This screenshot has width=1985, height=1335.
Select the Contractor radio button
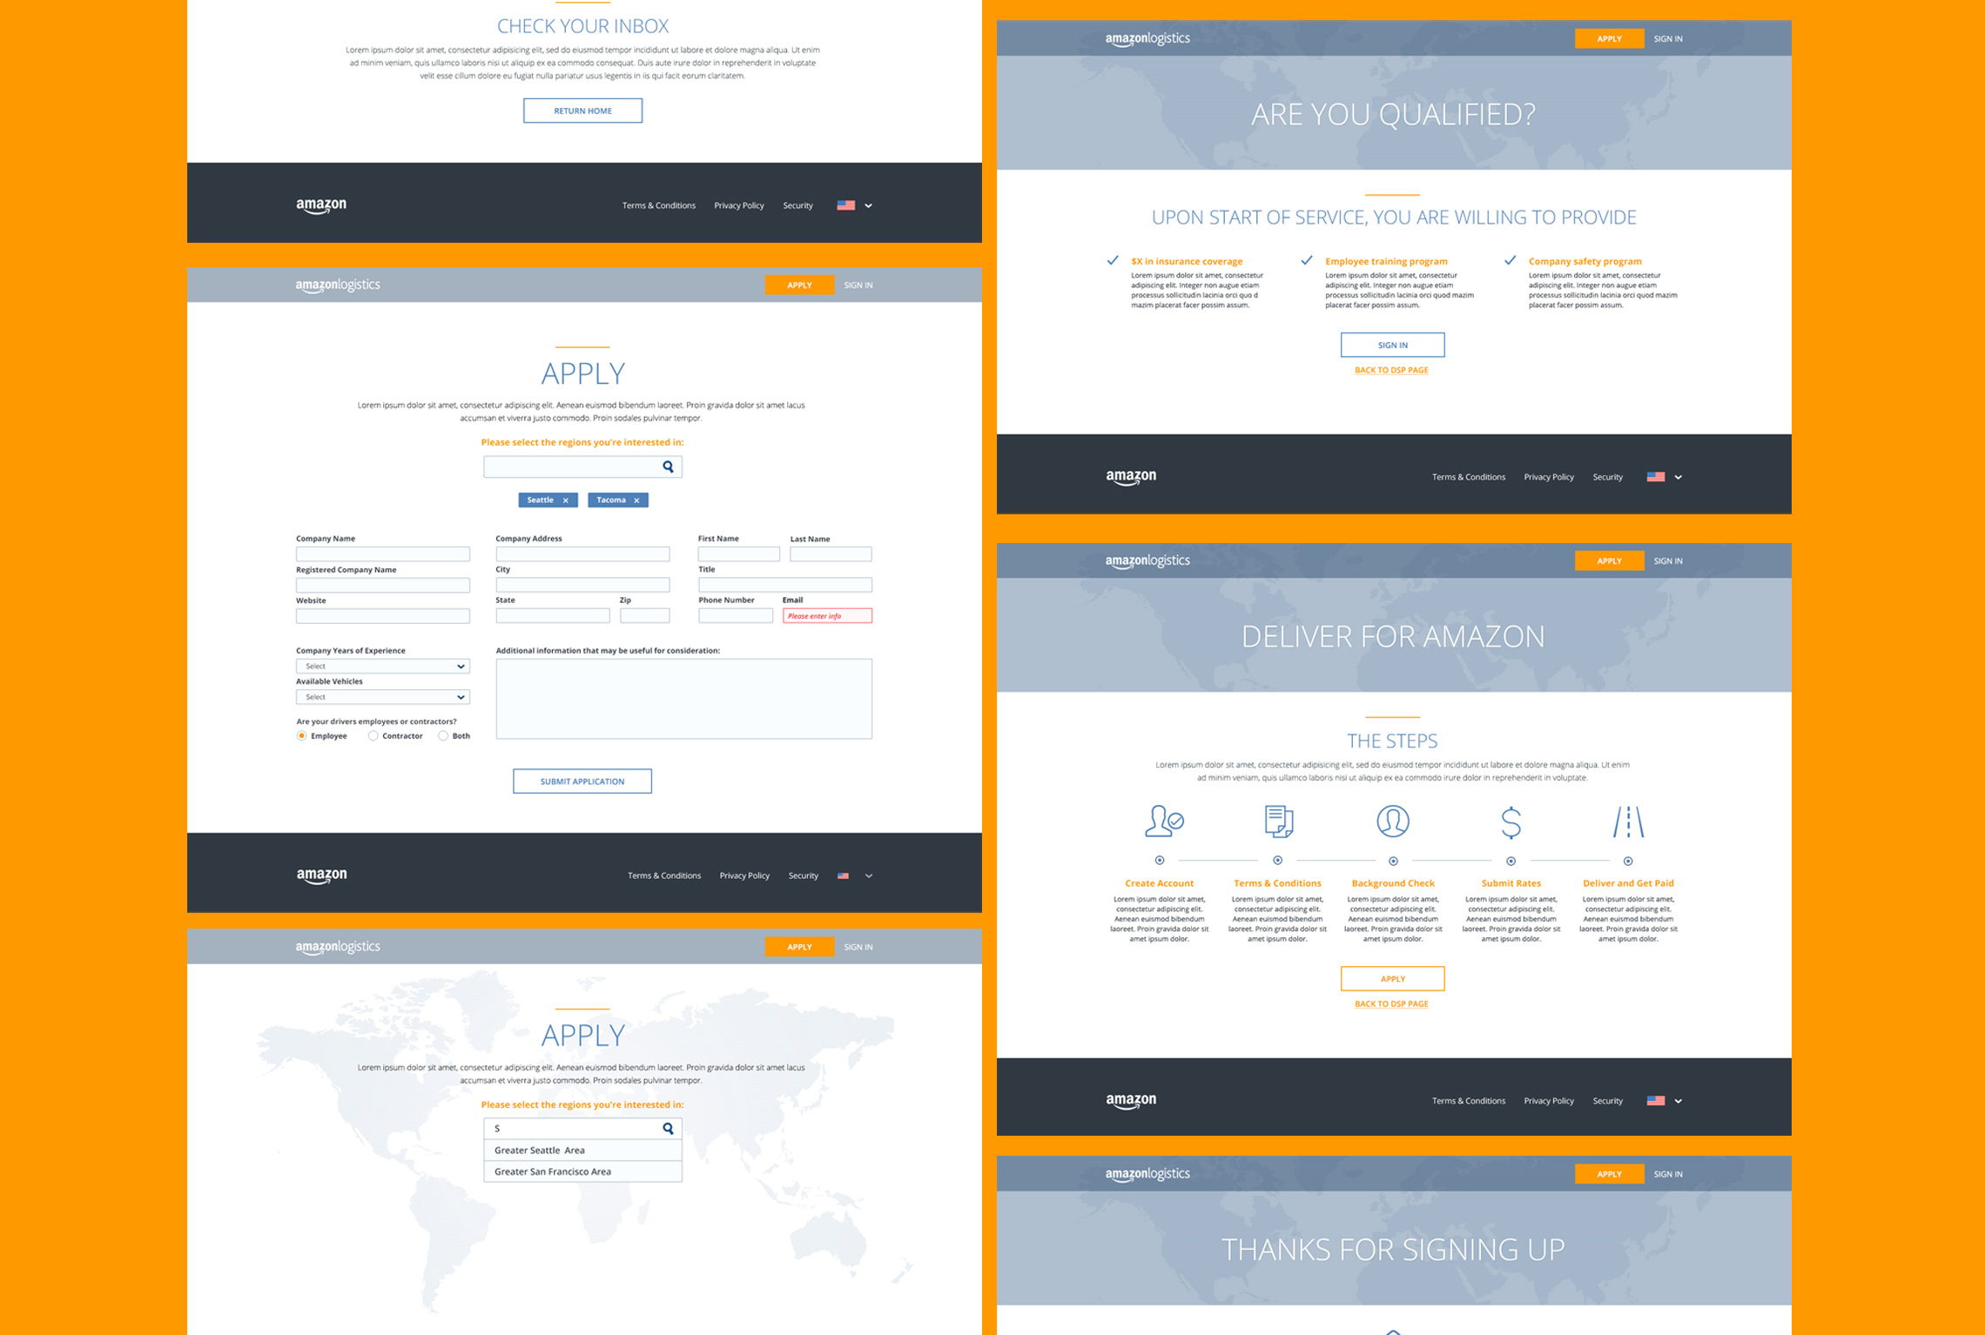point(373,736)
